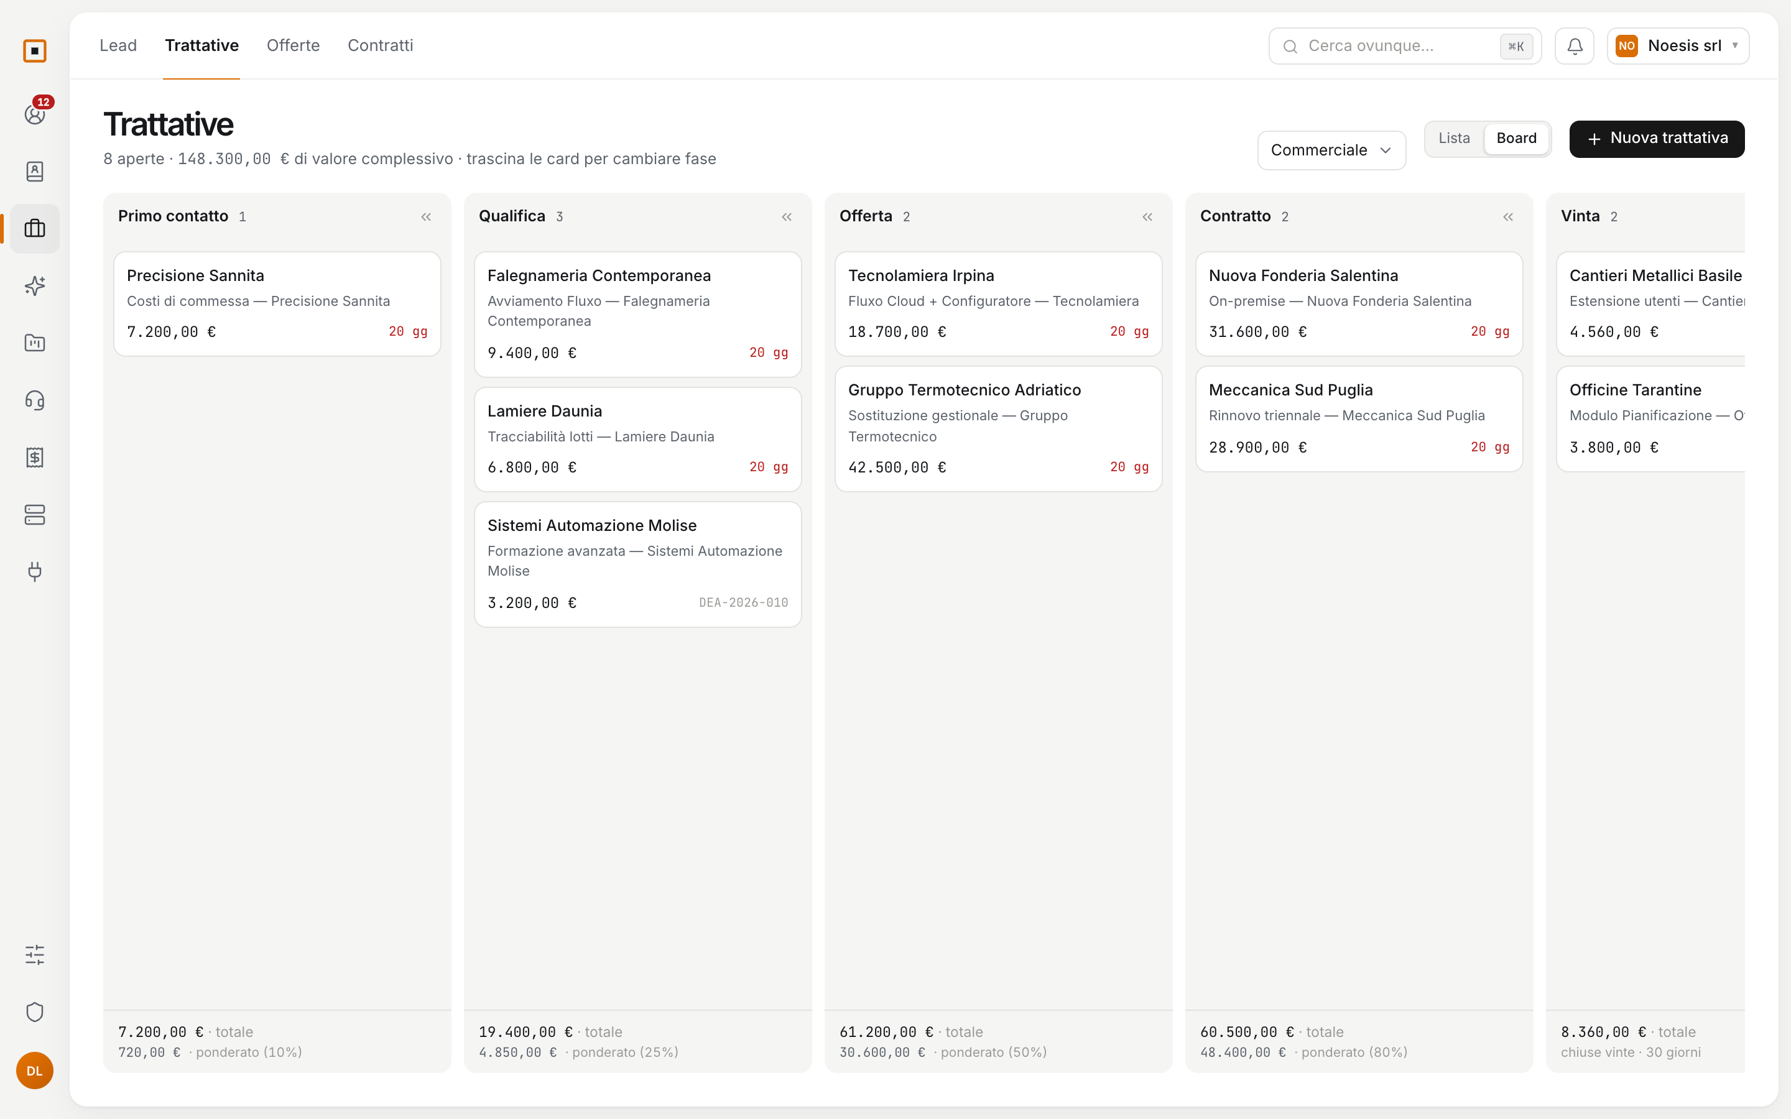Open the Noesis srl company switcher
The image size is (1791, 1119).
1678,46
